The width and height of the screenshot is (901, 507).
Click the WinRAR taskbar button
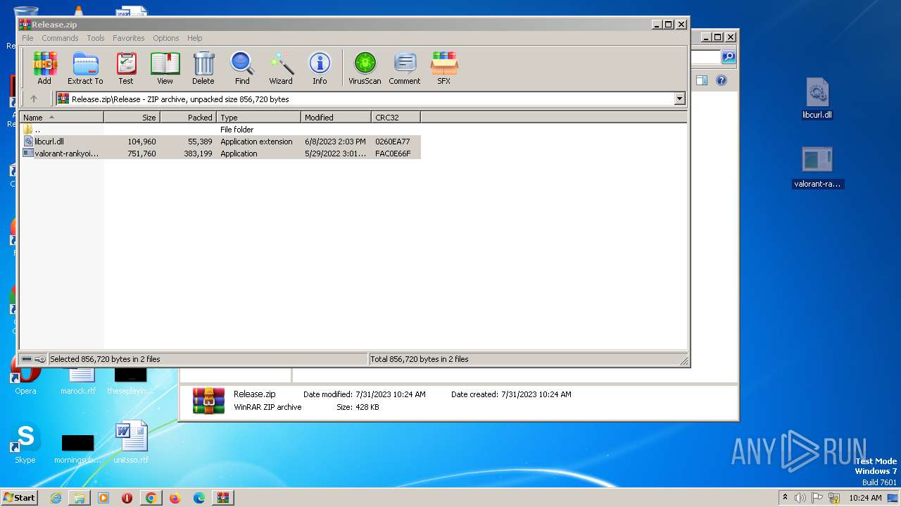click(223, 498)
